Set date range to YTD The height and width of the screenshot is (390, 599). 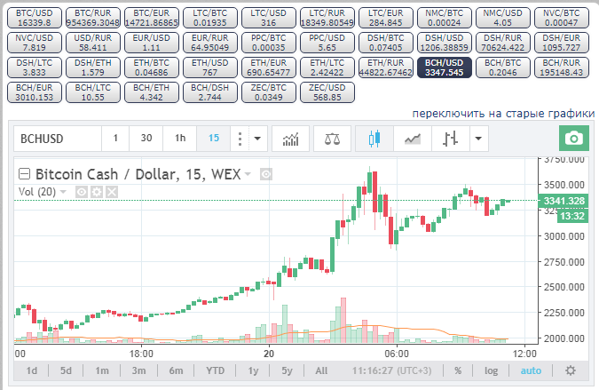(215, 370)
